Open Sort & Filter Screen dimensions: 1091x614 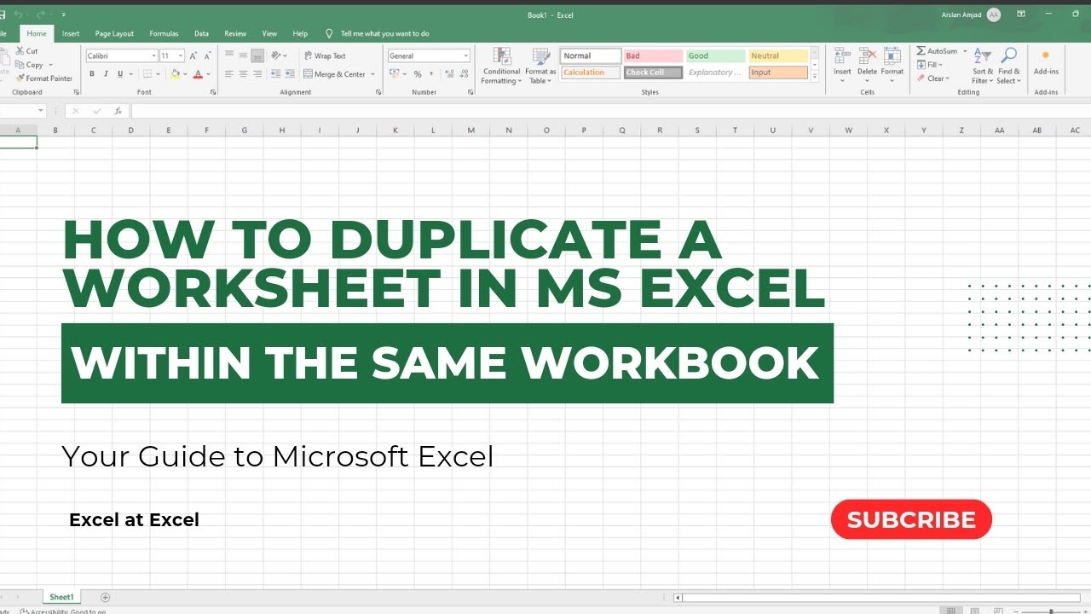coord(983,66)
